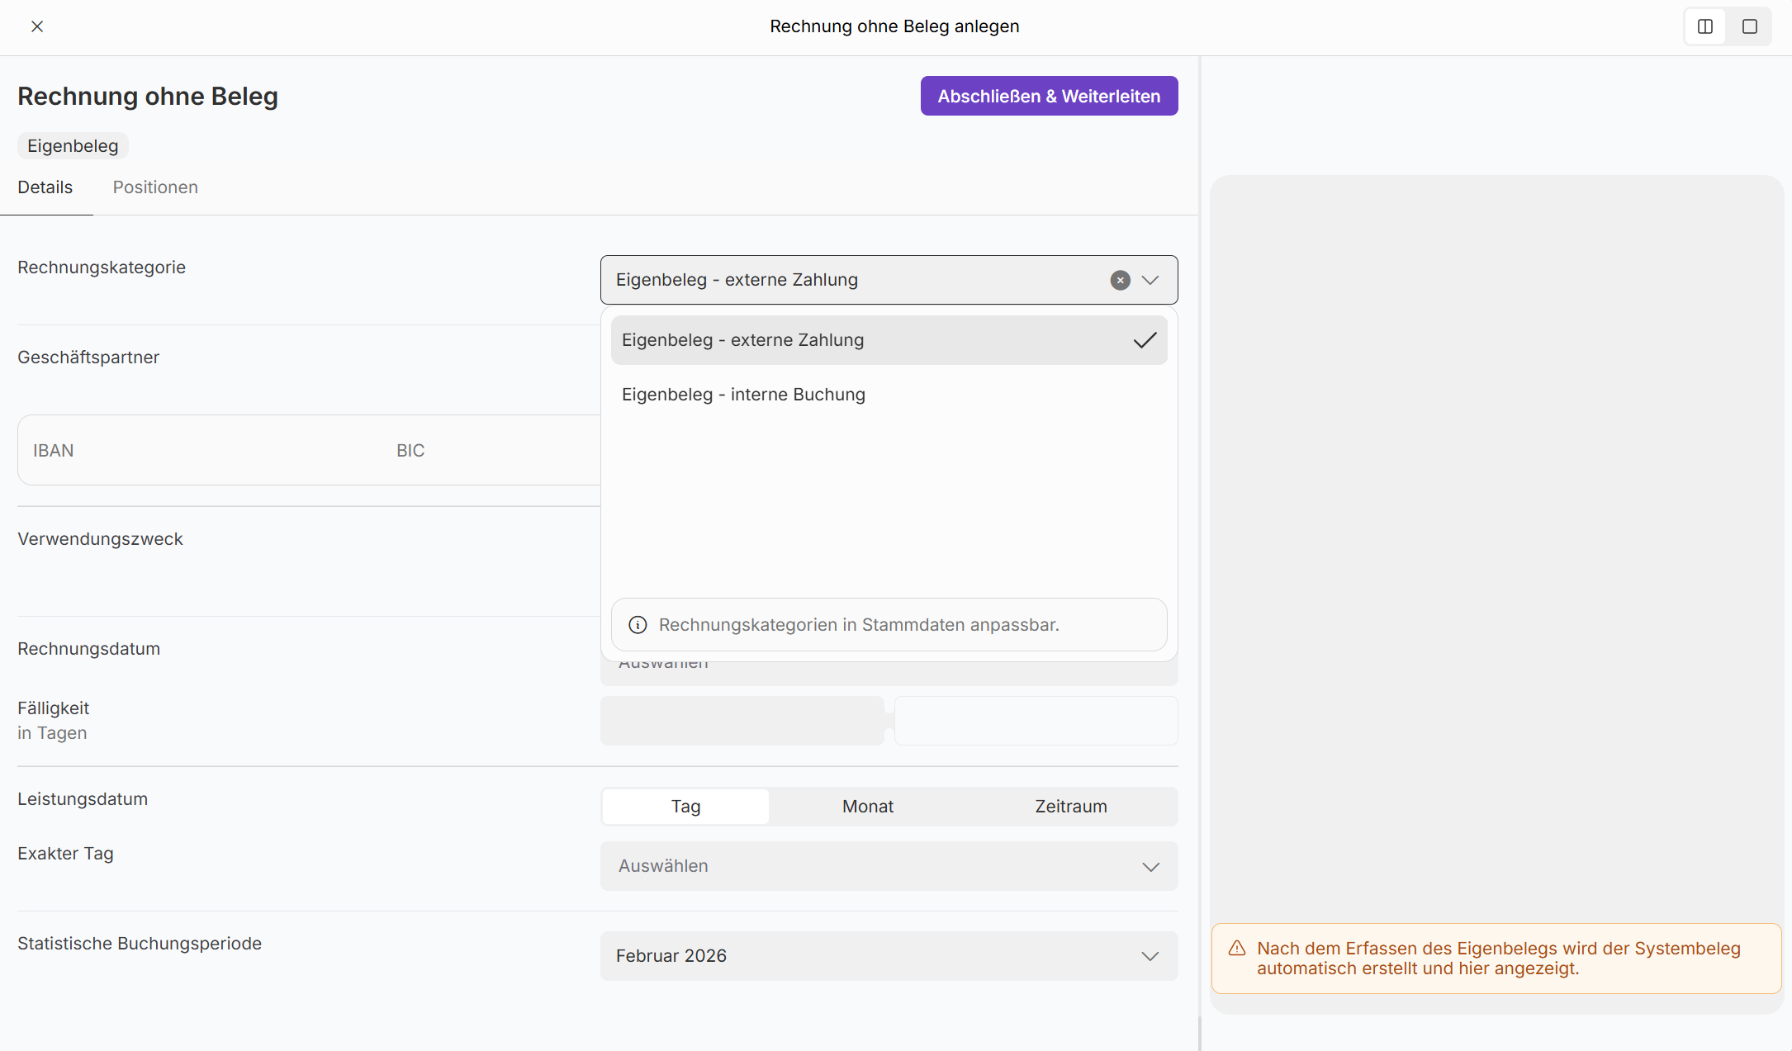Click checkmark beside Eigenbeleg - externe Zahlung
Screen dimensions: 1792x1051
pos(1145,340)
